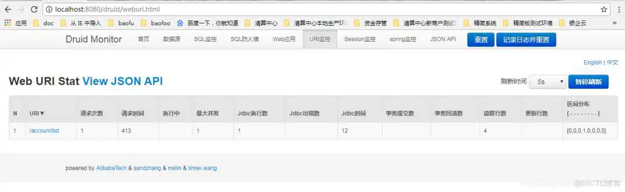Switch language to 中文
The height and width of the screenshot is (192, 625).
pyautogui.click(x=612, y=63)
